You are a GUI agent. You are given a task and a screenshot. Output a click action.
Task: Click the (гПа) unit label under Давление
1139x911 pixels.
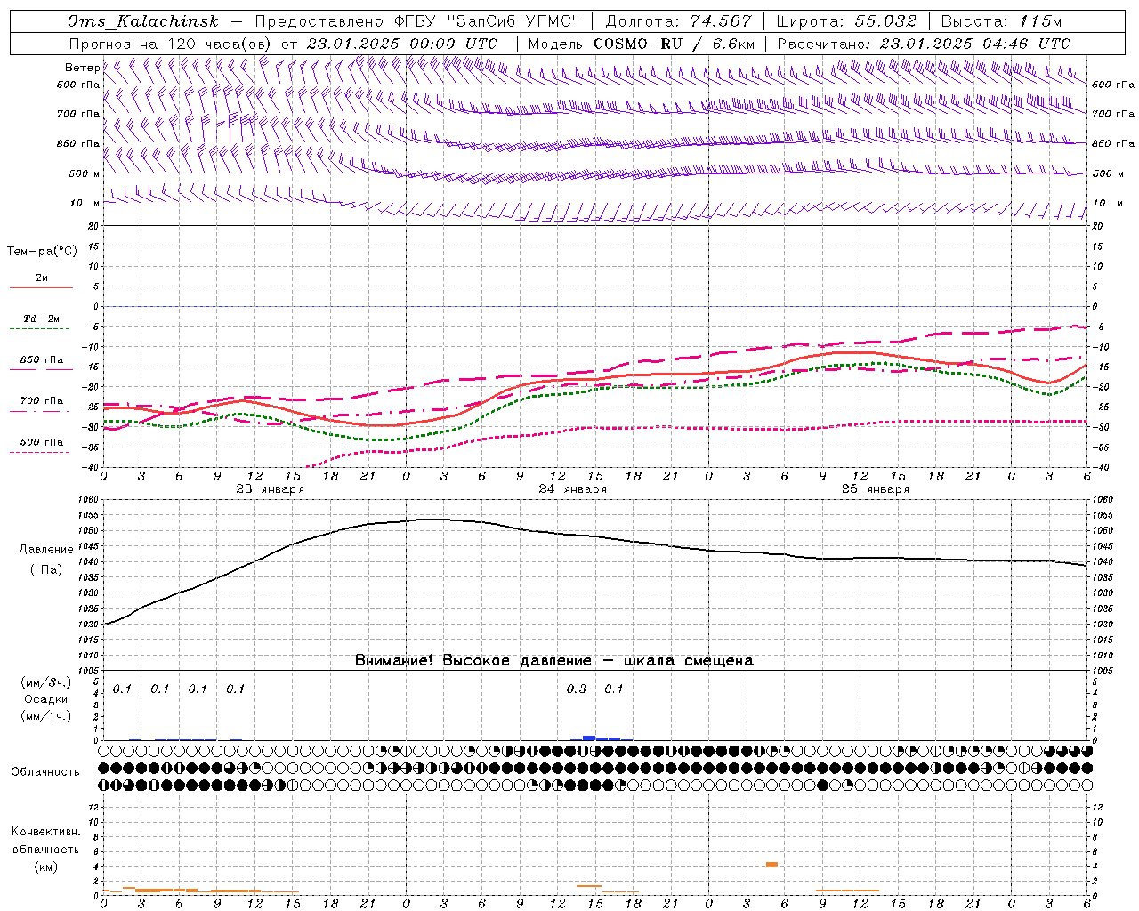point(46,570)
